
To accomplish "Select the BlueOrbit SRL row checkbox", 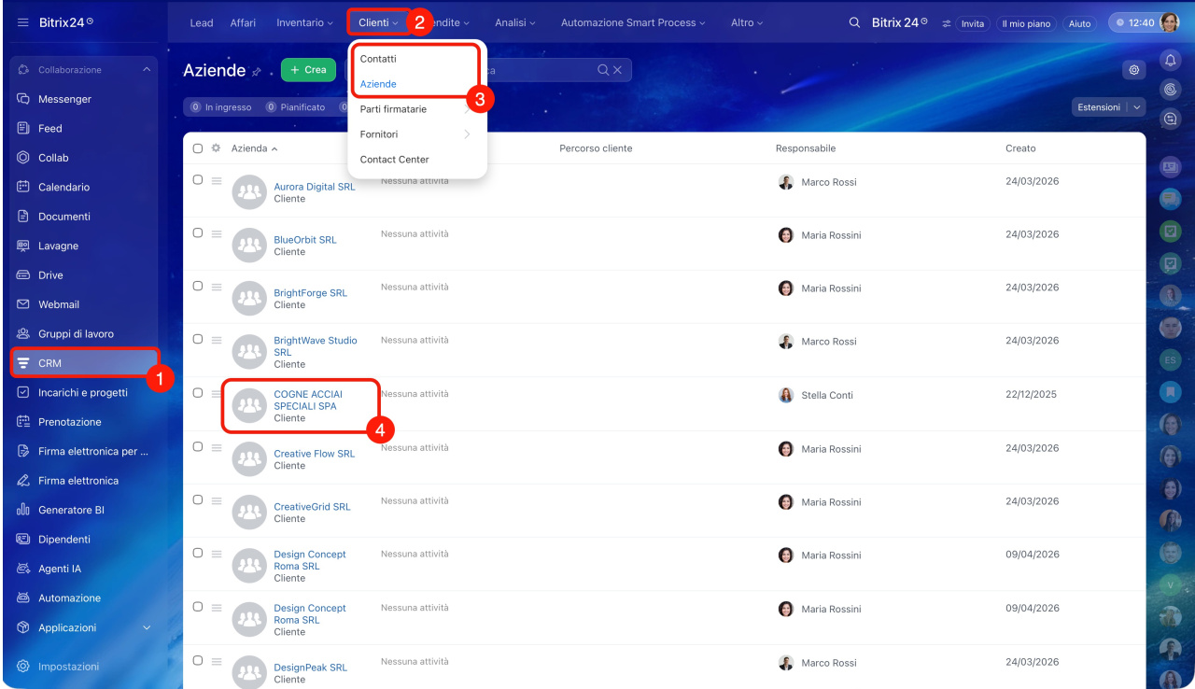I will tap(198, 233).
